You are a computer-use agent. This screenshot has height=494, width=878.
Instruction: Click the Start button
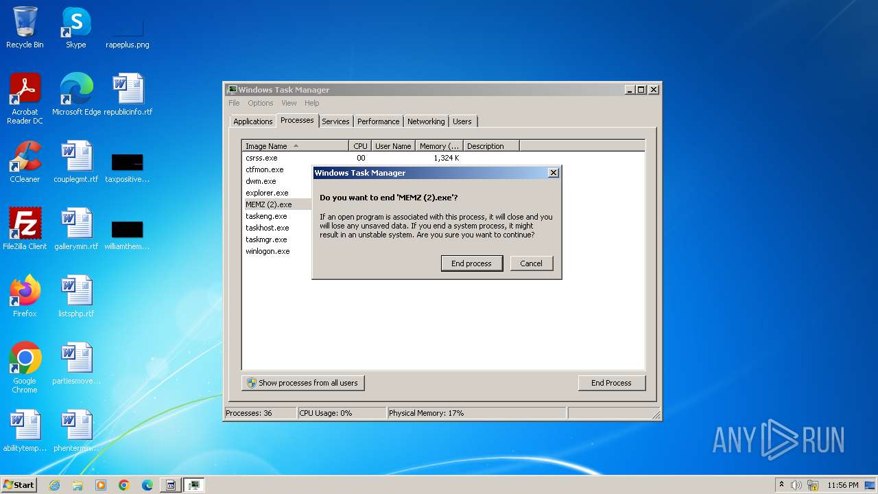tap(19, 485)
